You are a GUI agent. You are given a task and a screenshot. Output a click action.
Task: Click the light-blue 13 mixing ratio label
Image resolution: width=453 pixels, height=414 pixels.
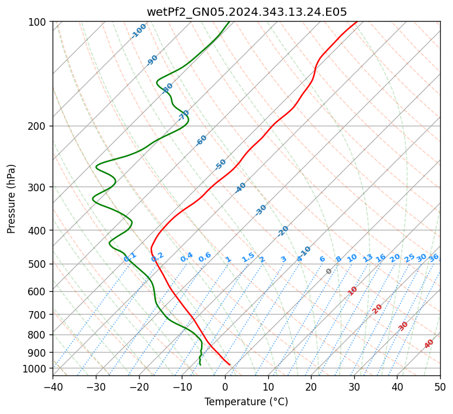tap(368, 258)
